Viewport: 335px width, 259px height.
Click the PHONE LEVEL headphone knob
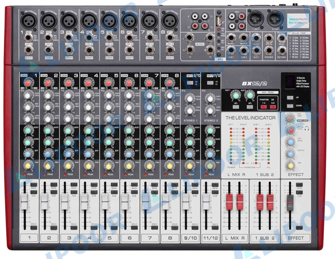[290, 130]
